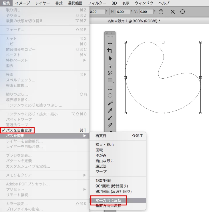
Task: Choose 遠近法 in the transform submenu
Action: [118, 166]
